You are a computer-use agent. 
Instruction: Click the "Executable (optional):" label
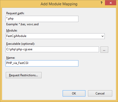click(x=21, y=44)
